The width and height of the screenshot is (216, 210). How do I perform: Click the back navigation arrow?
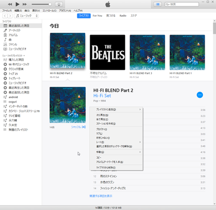5,16
